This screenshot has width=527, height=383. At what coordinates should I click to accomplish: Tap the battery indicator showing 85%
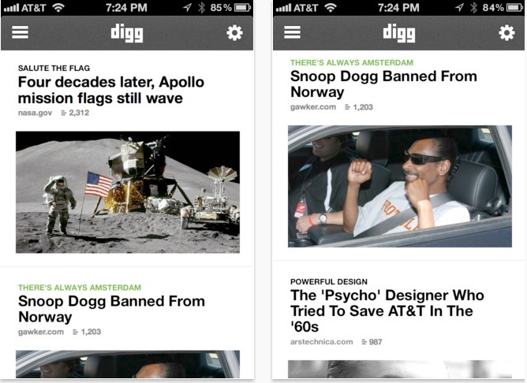point(242,7)
